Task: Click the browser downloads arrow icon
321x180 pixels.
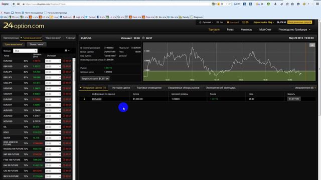Action: click(275, 4)
